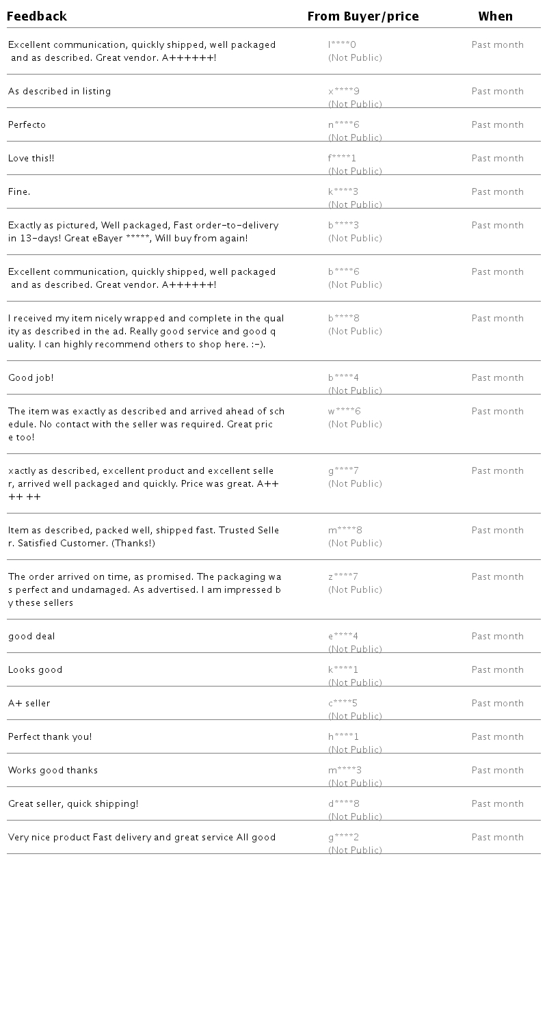Screen dimensions: 547x1012
Task: Click the "good deal" feedback comment
Action: pyautogui.click(x=31, y=637)
